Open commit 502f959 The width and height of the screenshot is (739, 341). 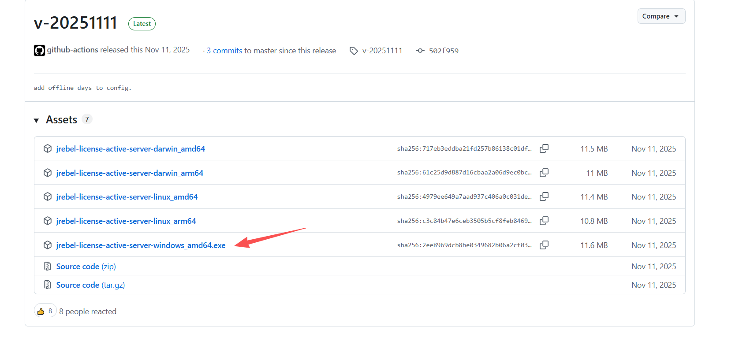click(x=444, y=51)
